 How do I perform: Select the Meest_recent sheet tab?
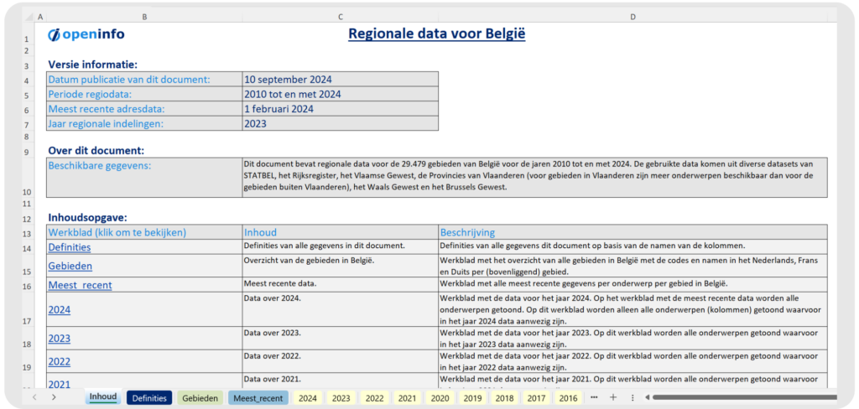coord(258,398)
